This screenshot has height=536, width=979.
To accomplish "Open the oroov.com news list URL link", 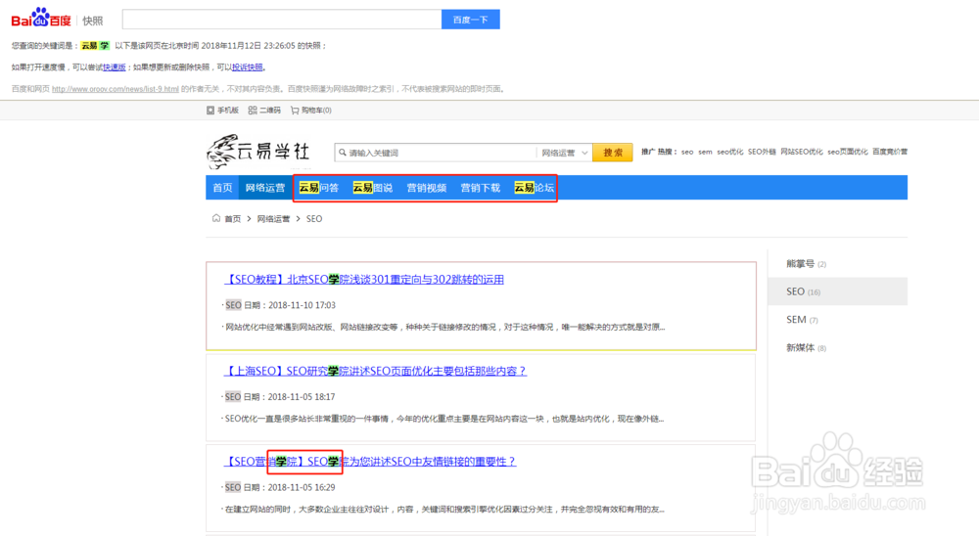I will [116, 89].
